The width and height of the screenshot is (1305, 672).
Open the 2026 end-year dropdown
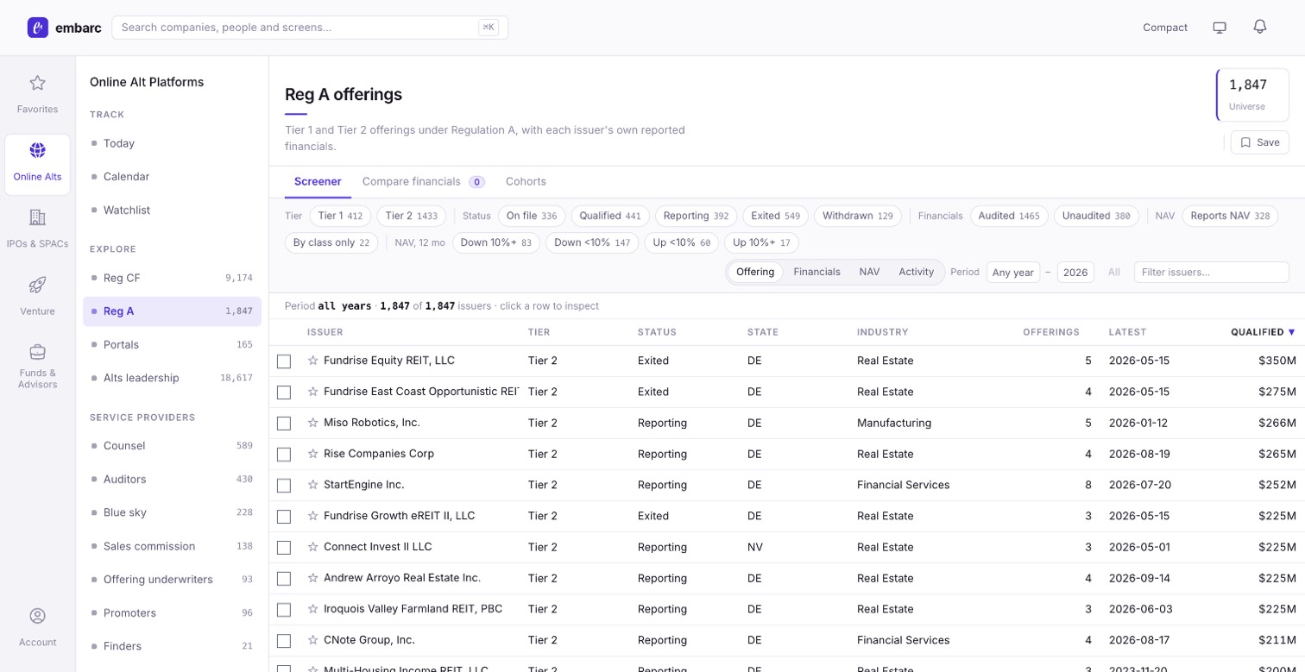click(1075, 272)
